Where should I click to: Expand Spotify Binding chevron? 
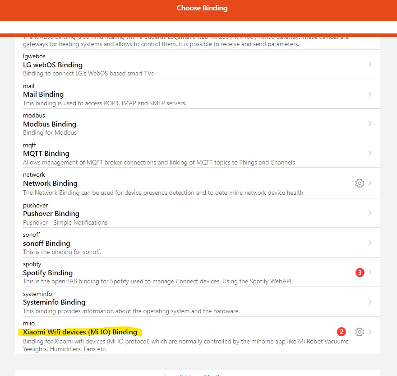pos(370,273)
